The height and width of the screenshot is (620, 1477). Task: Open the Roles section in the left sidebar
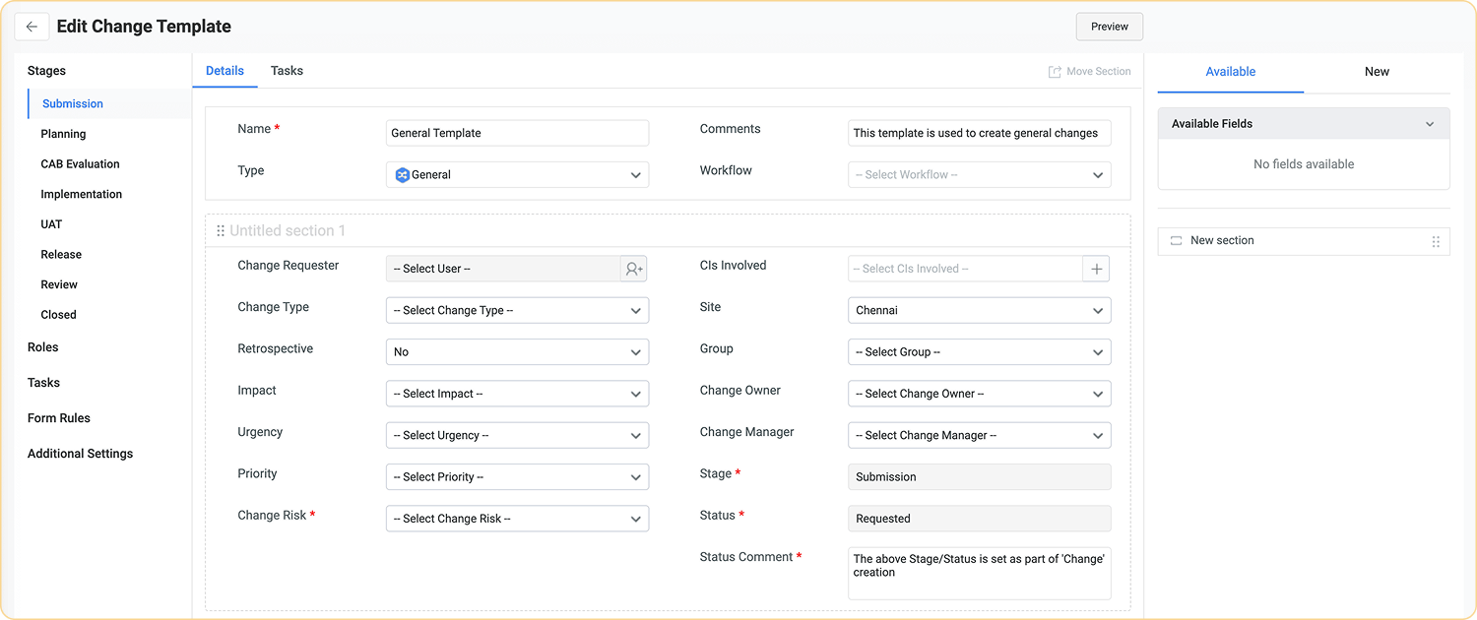pyautogui.click(x=42, y=346)
